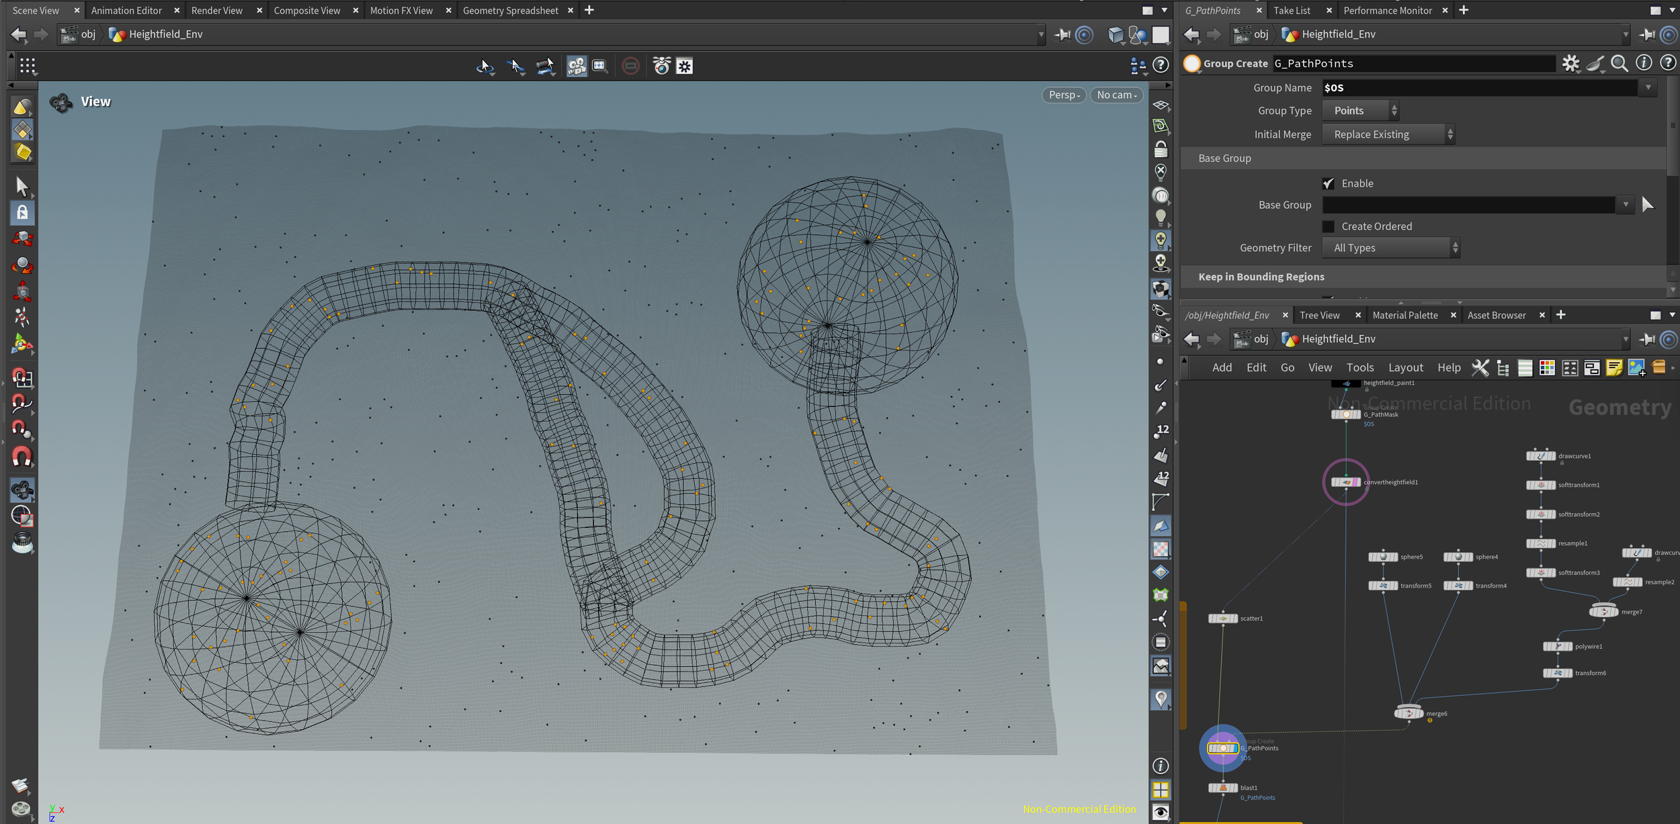Viewport: 1680px width, 824px height.
Task: Enable the Create Ordered checkbox
Action: (1329, 226)
